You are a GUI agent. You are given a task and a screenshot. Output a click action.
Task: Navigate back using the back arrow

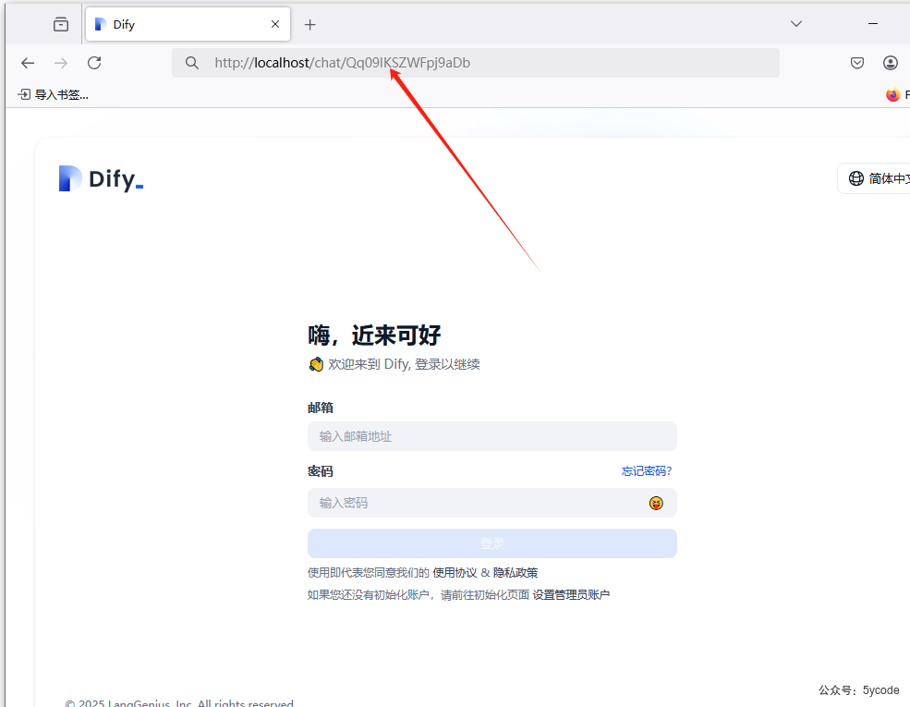pyautogui.click(x=27, y=63)
